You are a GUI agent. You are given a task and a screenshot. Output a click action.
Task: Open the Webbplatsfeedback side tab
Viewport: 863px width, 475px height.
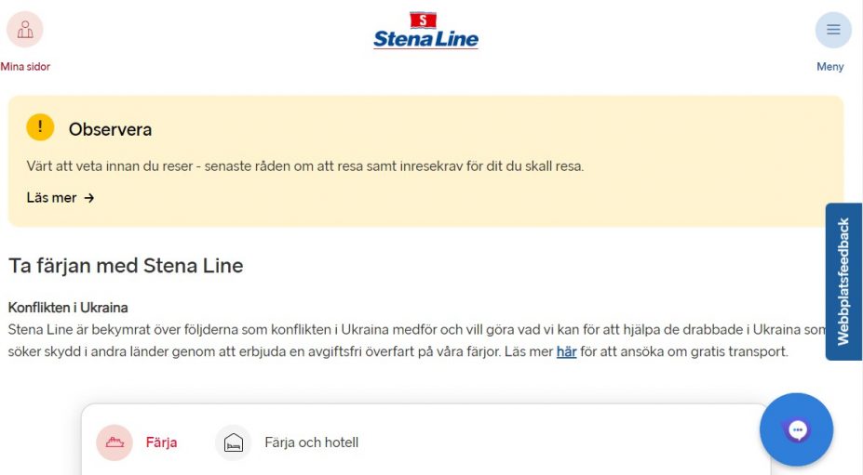click(843, 282)
